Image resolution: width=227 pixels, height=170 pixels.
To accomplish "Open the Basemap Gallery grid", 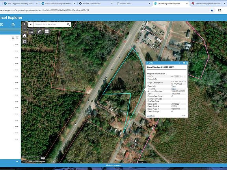I will 47,31.
